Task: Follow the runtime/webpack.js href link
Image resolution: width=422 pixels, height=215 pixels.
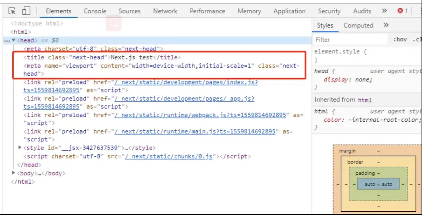Action: (200, 115)
